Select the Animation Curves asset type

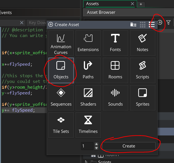click(x=61, y=43)
